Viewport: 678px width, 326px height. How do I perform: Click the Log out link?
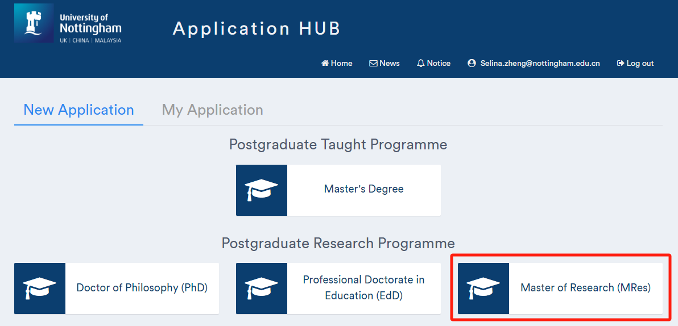coord(635,64)
